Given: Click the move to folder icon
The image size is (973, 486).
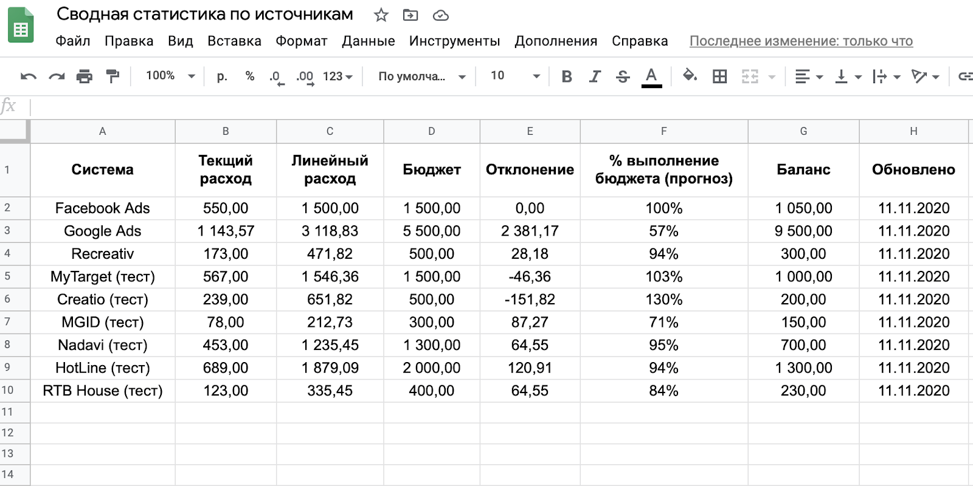Looking at the screenshot, I should pos(410,15).
